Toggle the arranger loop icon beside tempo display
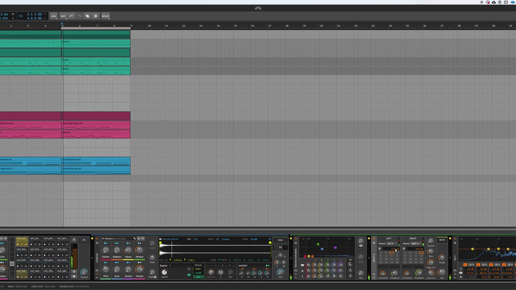The width and height of the screenshot is (516, 290). click(21, 16)
